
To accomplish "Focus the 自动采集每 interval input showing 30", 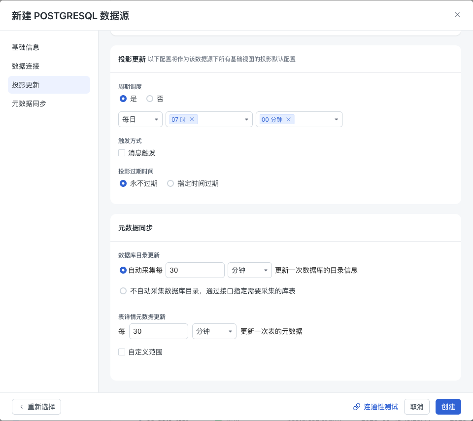I will point(195,270).
